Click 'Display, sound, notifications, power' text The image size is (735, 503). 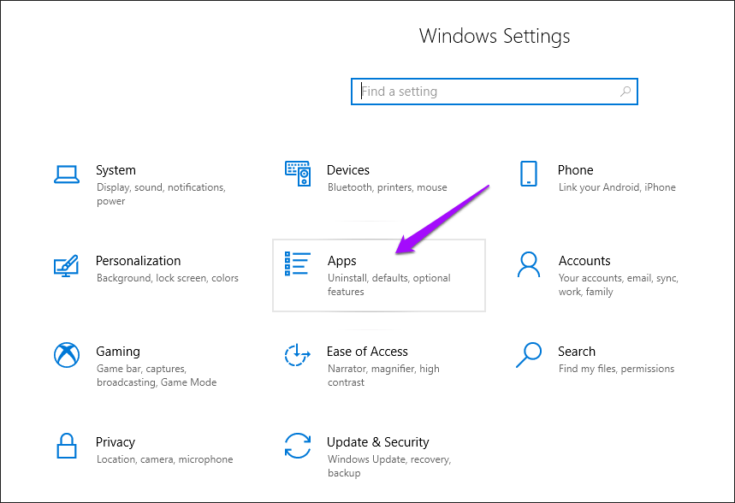[x=161, y=194]
